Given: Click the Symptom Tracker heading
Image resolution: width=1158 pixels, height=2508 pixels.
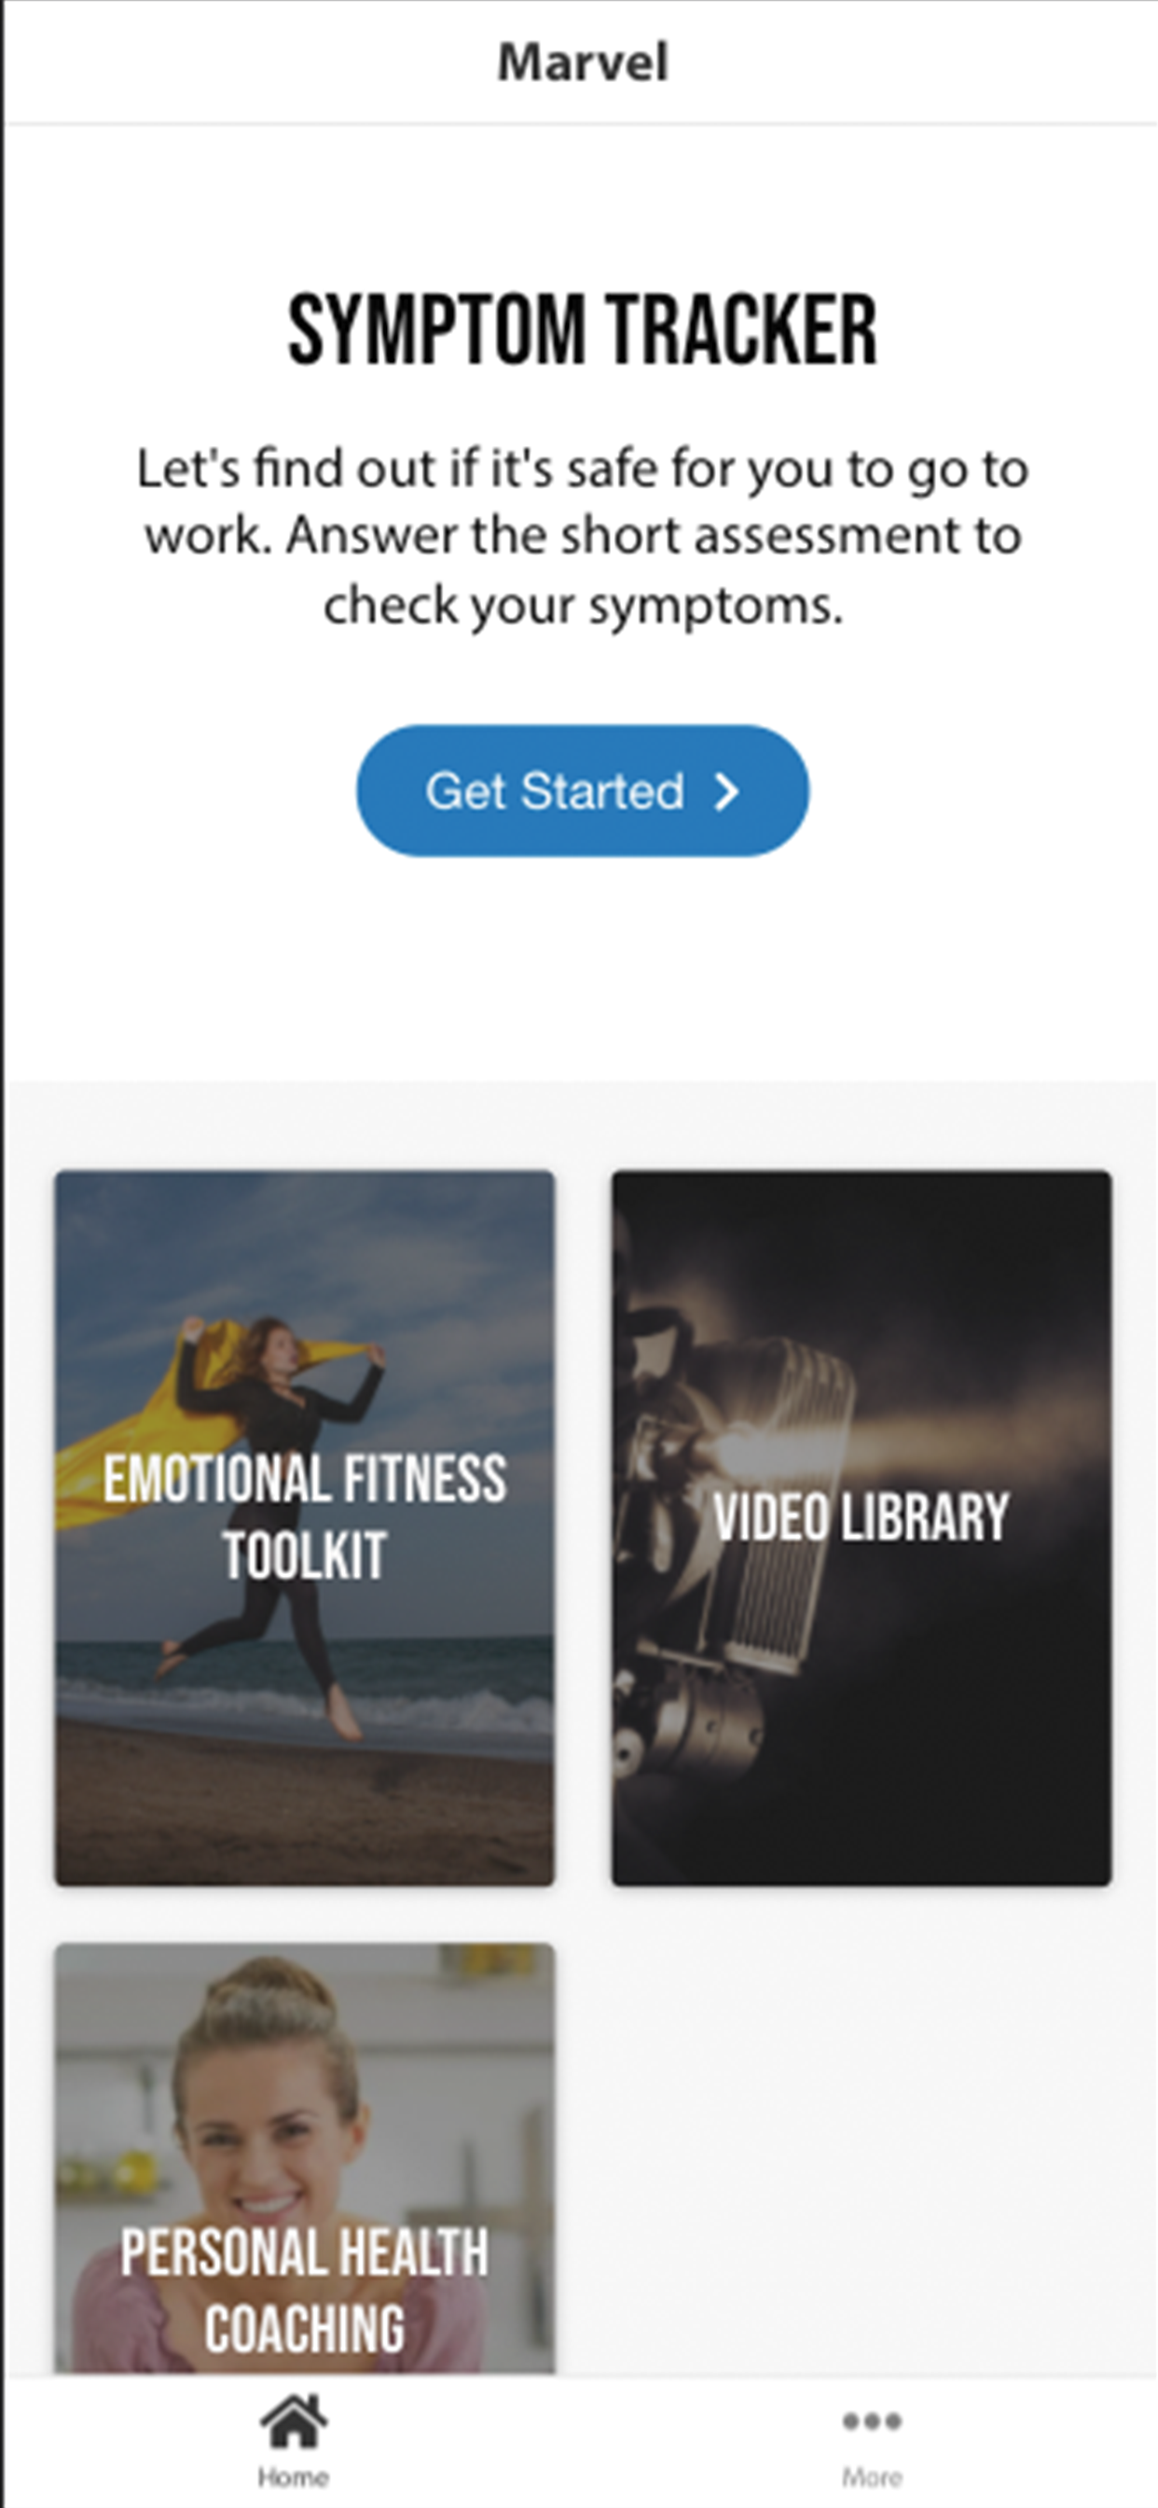Looking at the screenshot, I should (x=582, y=331).
